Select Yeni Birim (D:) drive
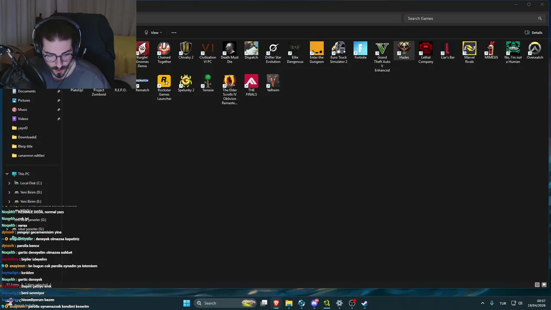This screenshot has height=310, width=551. click(x=31, y=192)
